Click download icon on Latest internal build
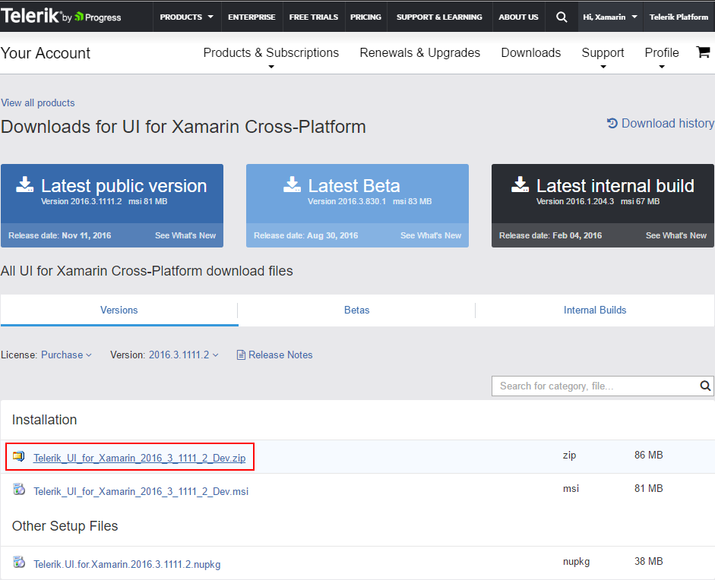 520,184
